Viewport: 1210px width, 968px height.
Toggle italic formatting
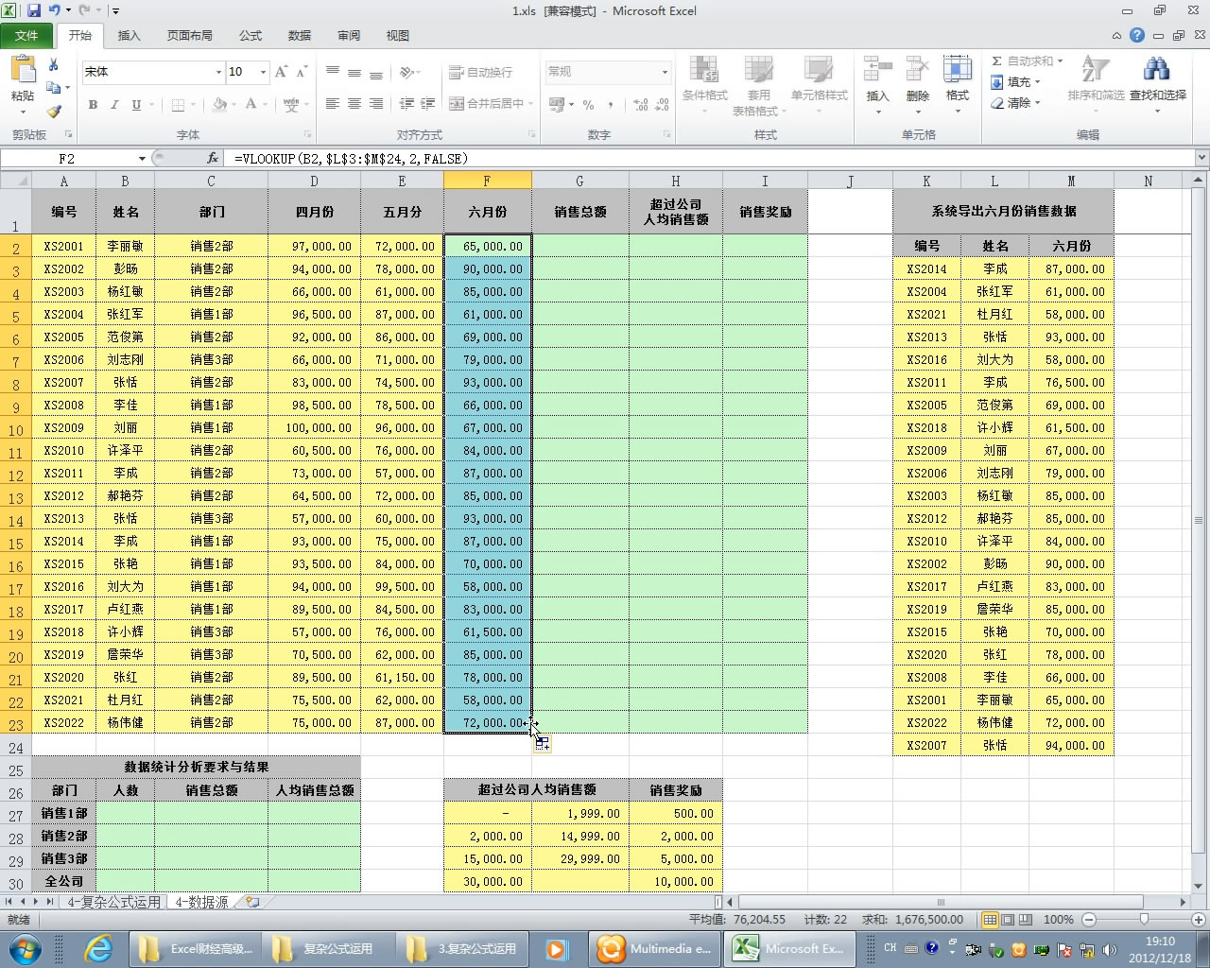click(114, 104)
